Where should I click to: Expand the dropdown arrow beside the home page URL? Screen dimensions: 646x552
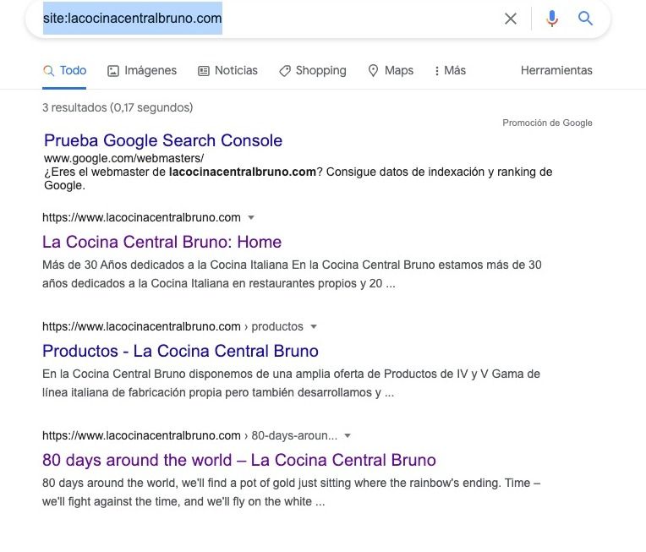coord(251,217)
